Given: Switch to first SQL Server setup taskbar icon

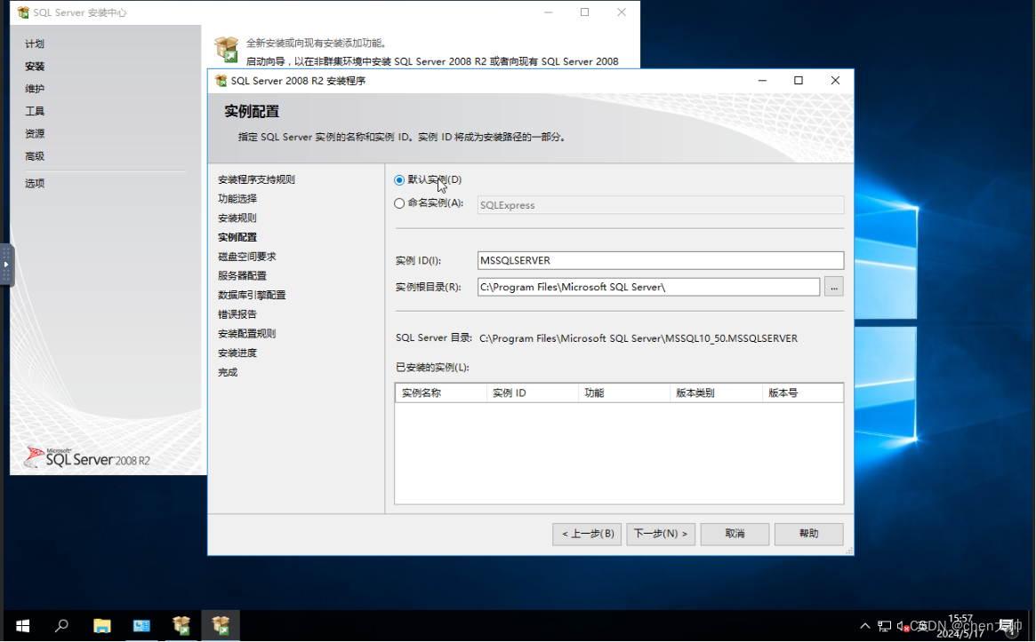Looking at the screenshot, I should [x=181, y=625].
